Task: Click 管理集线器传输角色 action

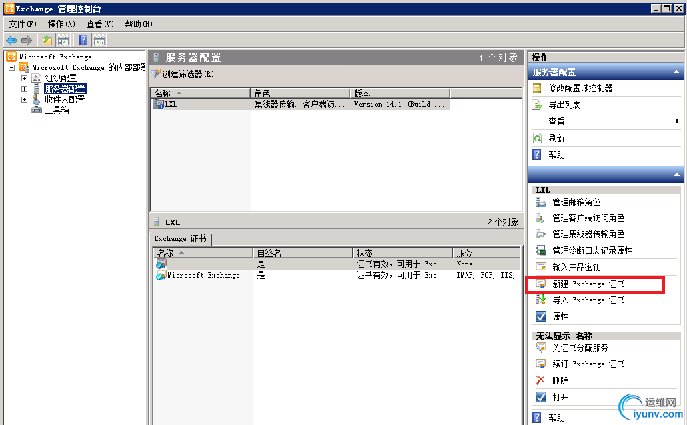Action: [588, 234]
